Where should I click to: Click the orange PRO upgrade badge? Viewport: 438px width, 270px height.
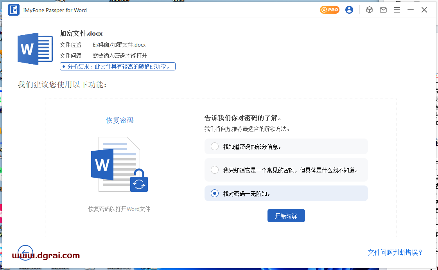tap(329, 10)
